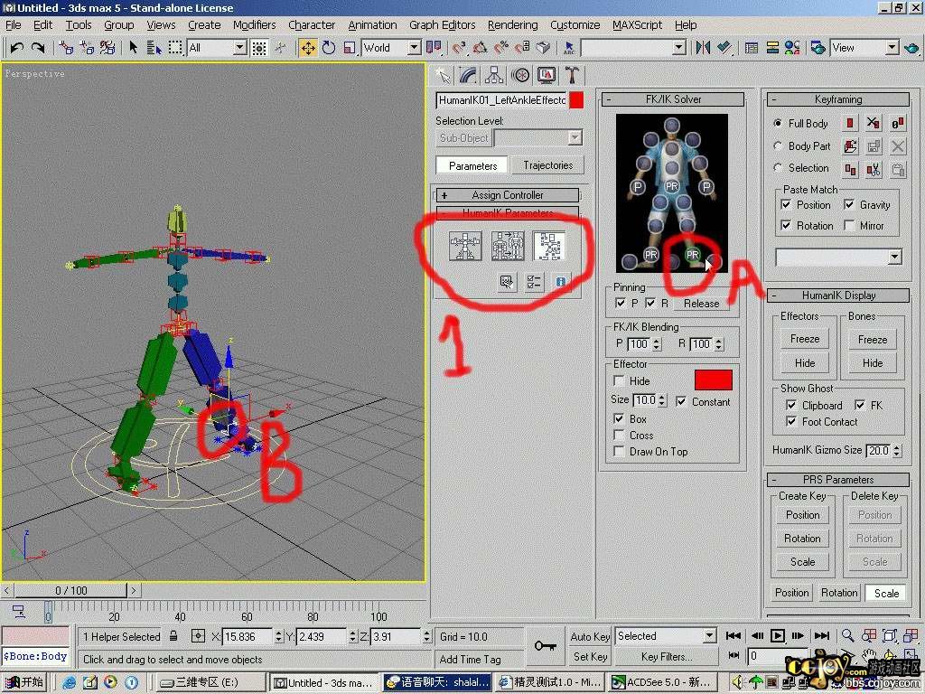The height and width of the screenshot is (694, 925).
Task: Open the Selected key mode dropdown
Action: click(x=709, y=636)
